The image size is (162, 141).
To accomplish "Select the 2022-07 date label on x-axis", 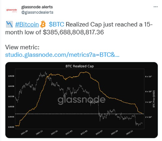I will tap(99, 132).
